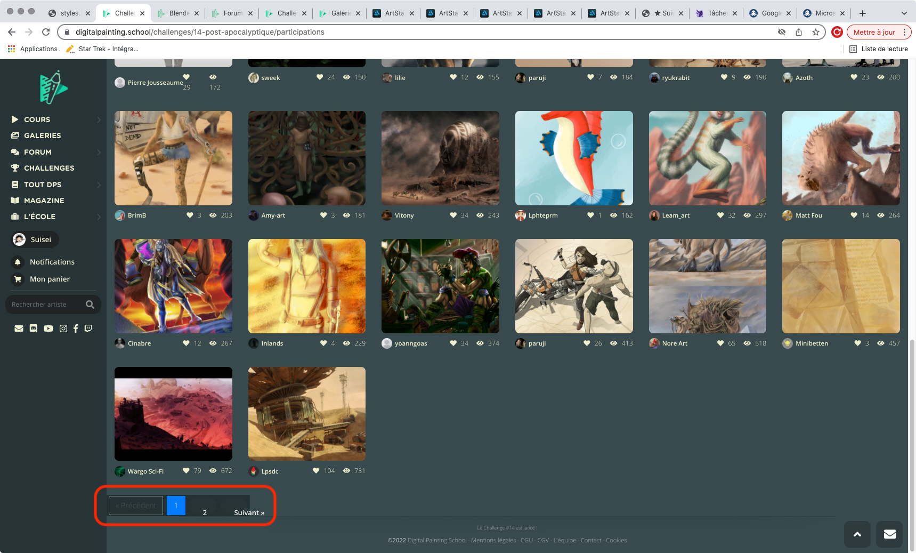This screenshot has height=553, width=916.
Task: Open CHALLENGES in the sidebar menu
Action: (x=49, y=168)
